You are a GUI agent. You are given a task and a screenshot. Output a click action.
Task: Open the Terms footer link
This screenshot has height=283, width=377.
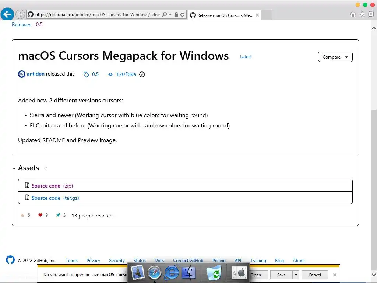[71, 261]
